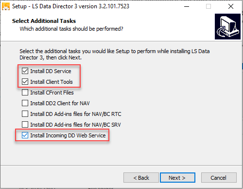The height and width of the screenshot is (189, 243).
Task: Click the Install Incoming DD Web Service label
Action: tap(68, 135)
